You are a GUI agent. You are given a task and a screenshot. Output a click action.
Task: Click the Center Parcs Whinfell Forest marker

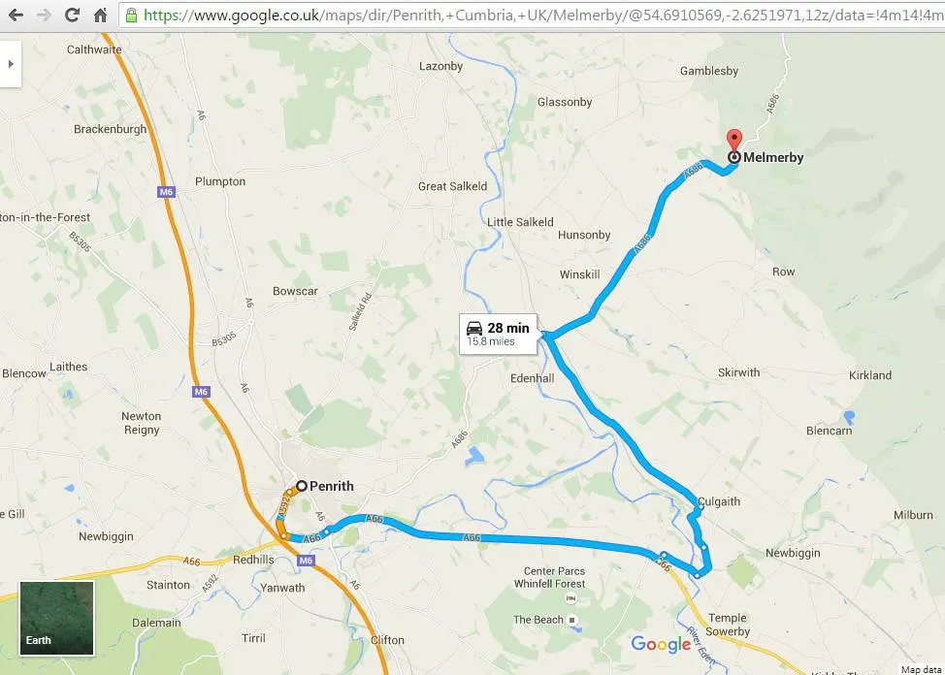570,598
